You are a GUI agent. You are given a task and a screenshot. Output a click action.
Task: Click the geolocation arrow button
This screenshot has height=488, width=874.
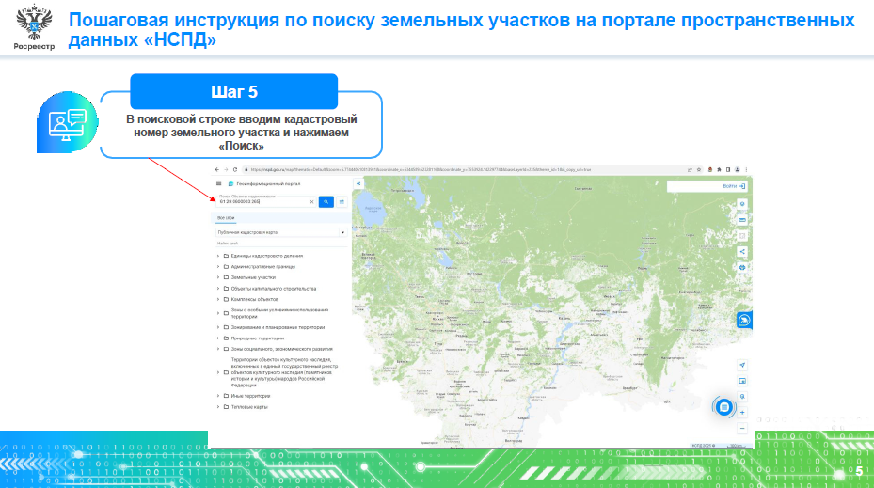pyautogui.click(x=742, y=366)
